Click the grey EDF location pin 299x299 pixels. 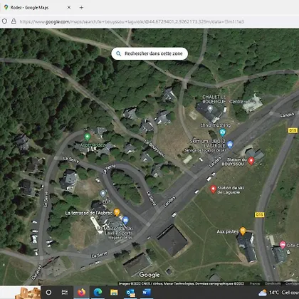tap(103, 194)
